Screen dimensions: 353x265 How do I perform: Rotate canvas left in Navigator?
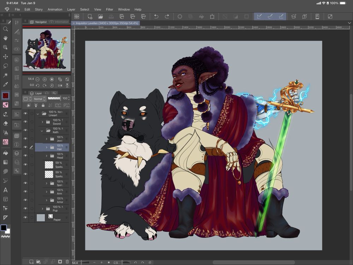click(38, 86)
